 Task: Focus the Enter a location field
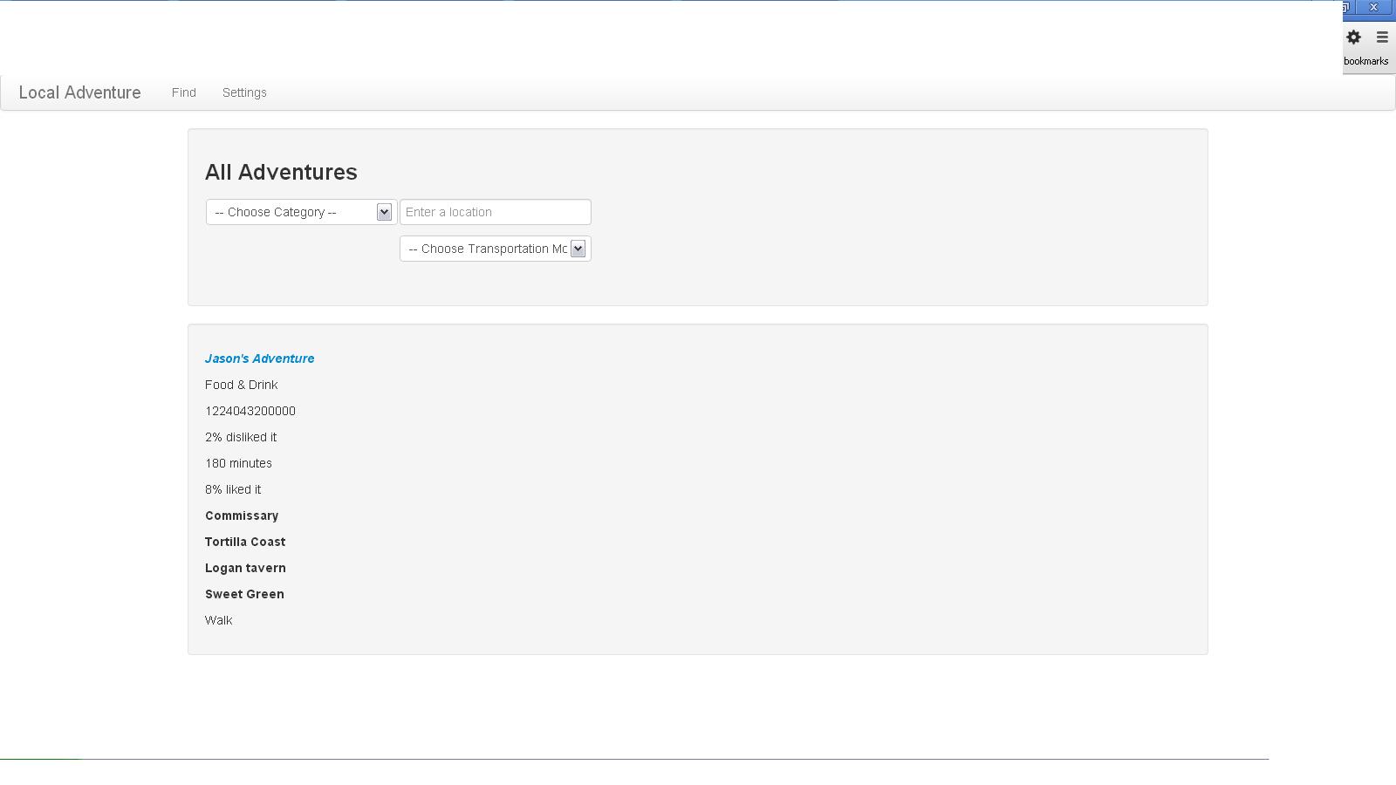(496, 212)
